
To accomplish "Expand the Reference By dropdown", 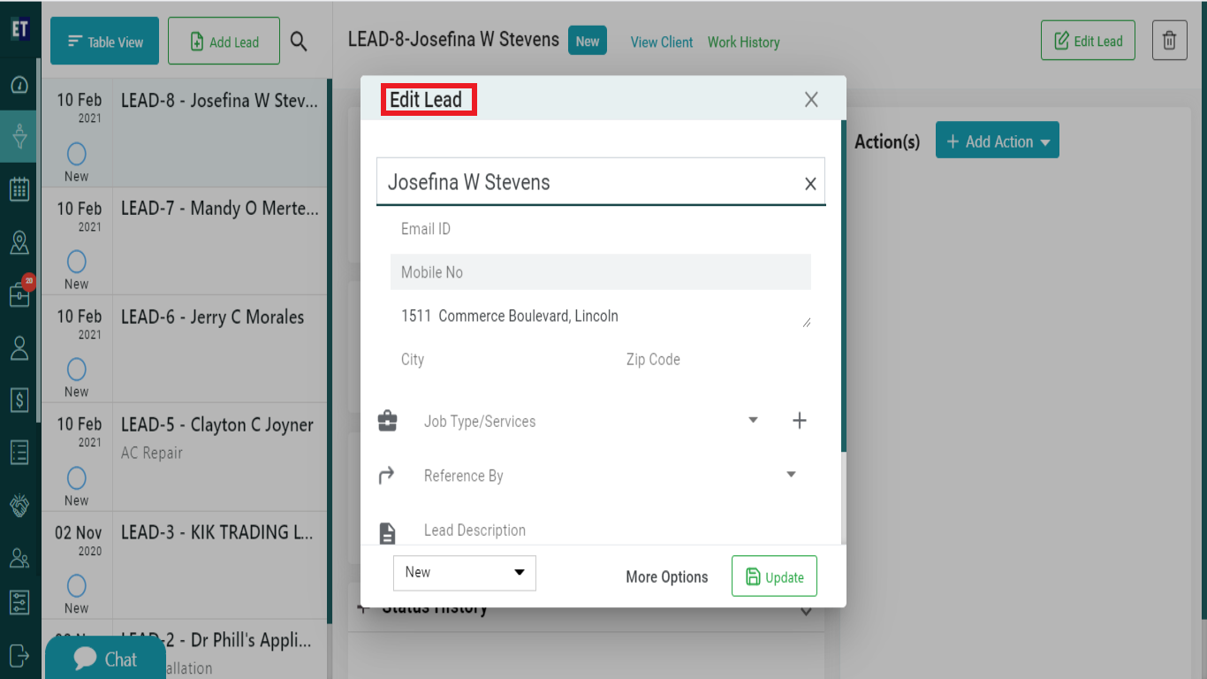I will click(791, 475).
